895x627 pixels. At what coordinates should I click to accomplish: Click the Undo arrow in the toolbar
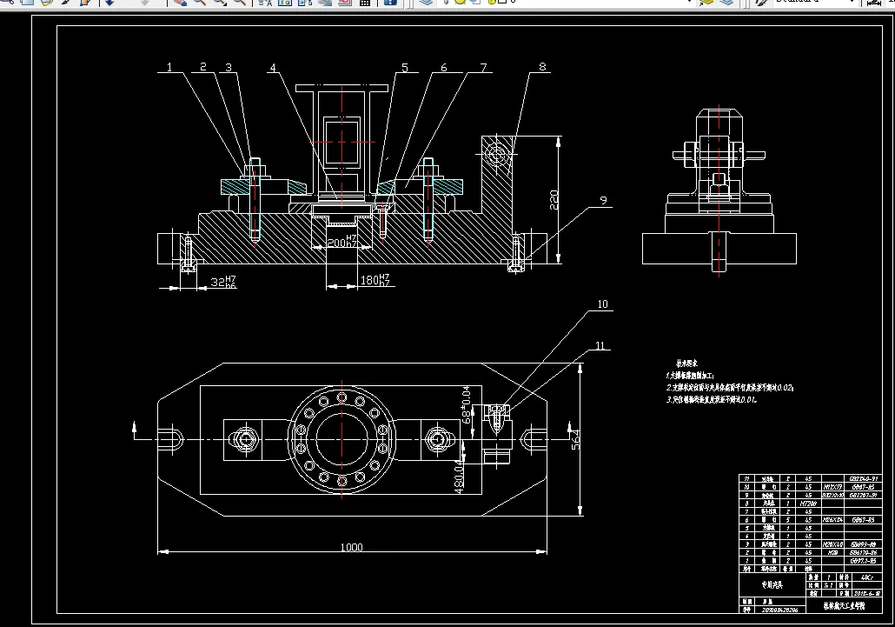109,3
